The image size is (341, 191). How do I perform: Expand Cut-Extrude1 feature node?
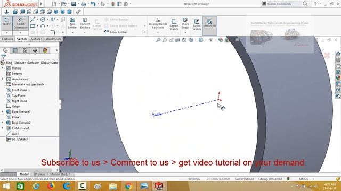point(3,128)
